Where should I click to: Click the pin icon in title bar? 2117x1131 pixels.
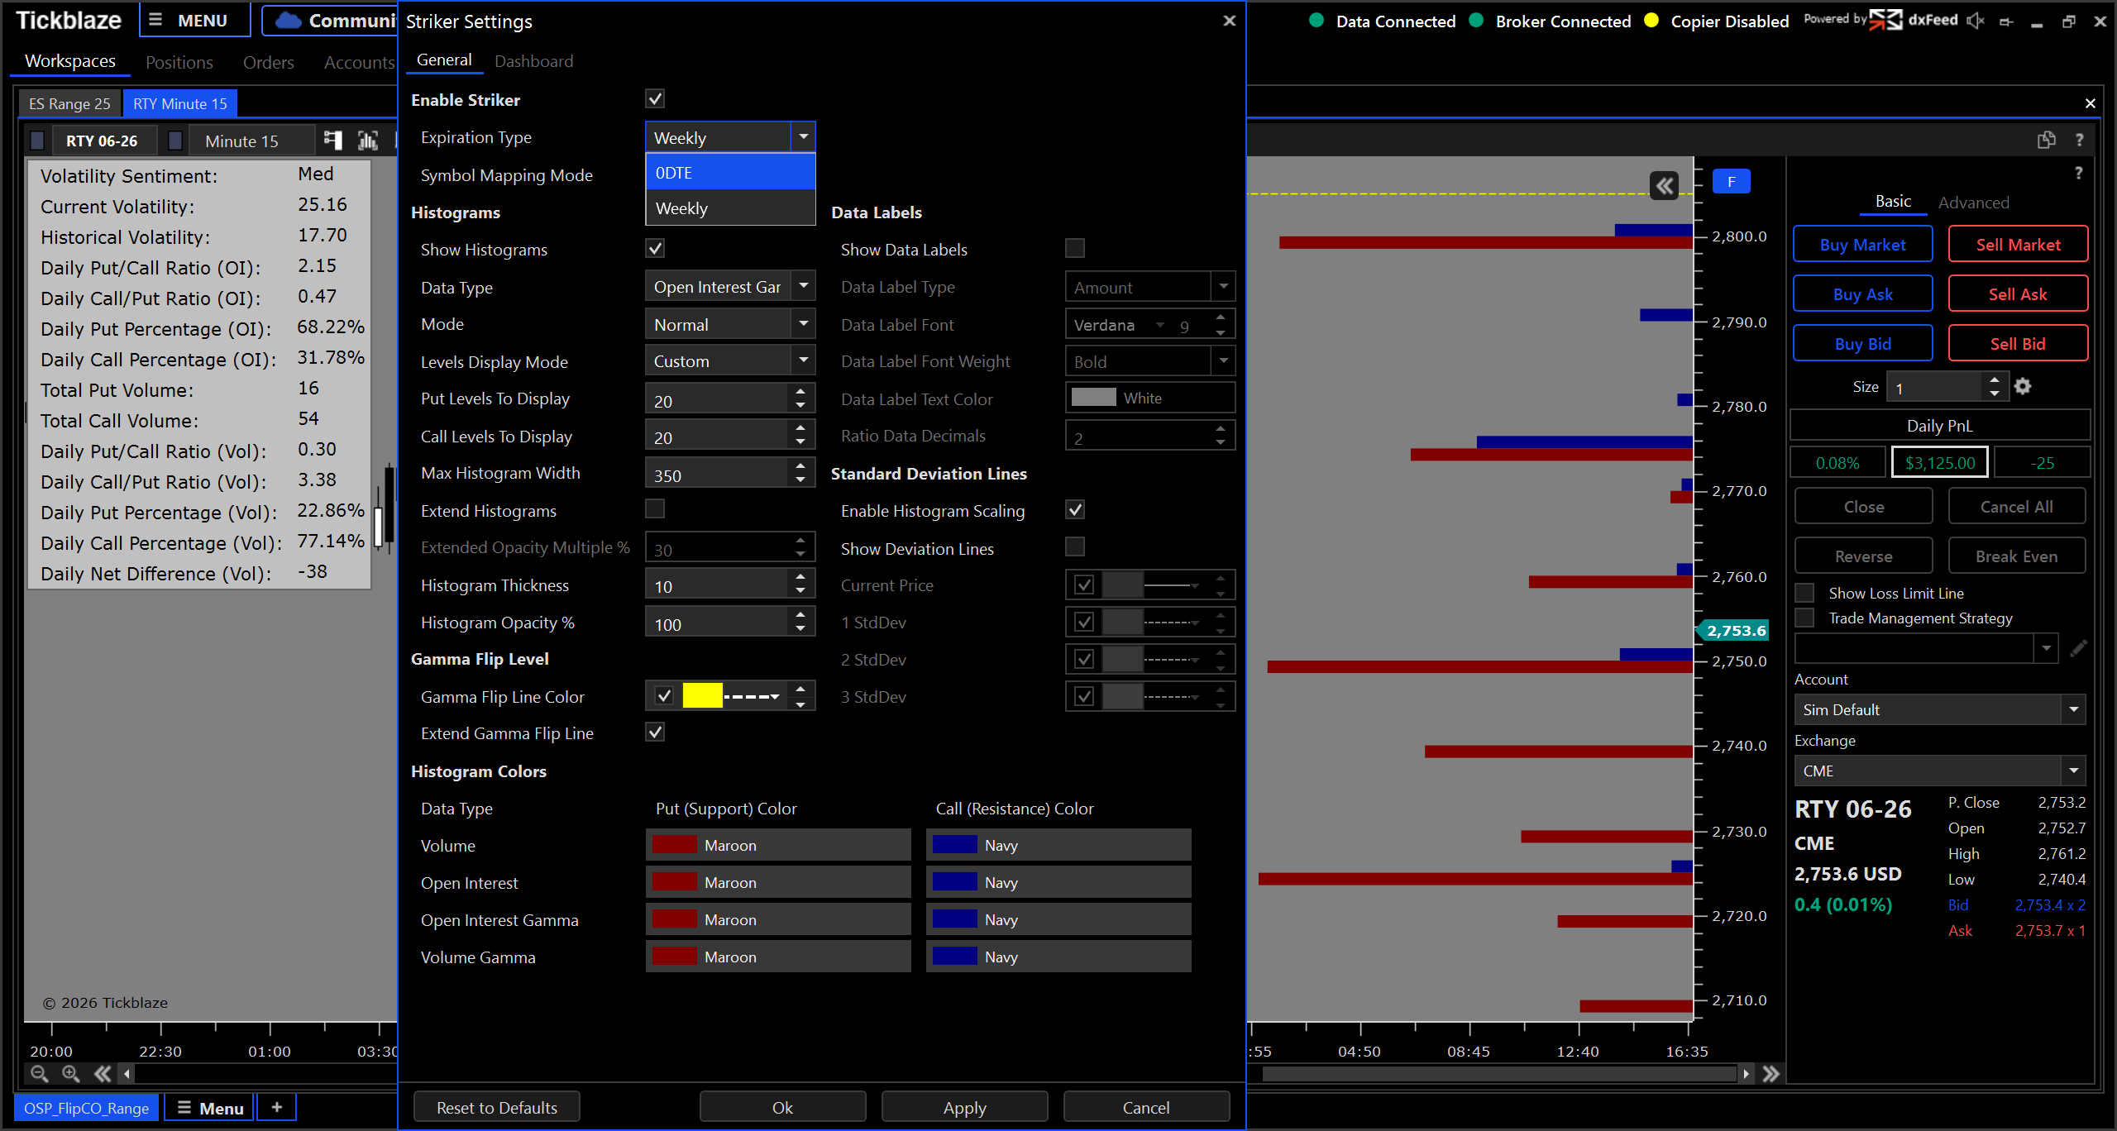click(2006, 22)
